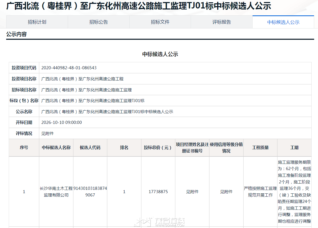Screen dimensions: 318x228
Task: Open the 招标计划 tab
Action: click(x=37, y=22)
